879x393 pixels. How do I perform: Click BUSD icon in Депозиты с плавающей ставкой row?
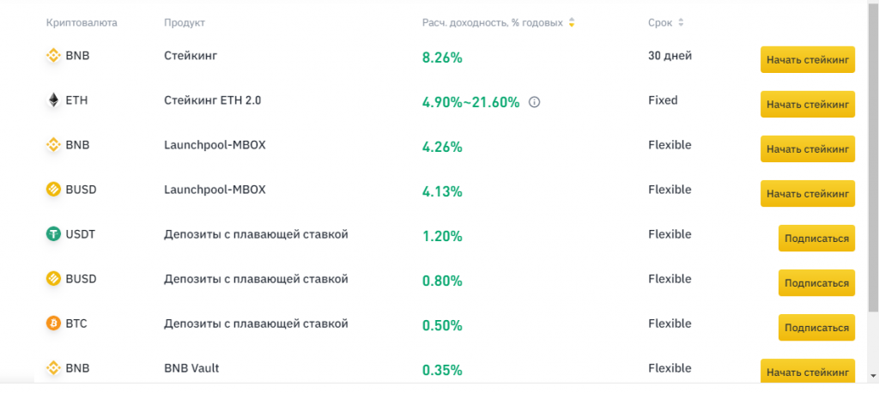tap(53, 279)
